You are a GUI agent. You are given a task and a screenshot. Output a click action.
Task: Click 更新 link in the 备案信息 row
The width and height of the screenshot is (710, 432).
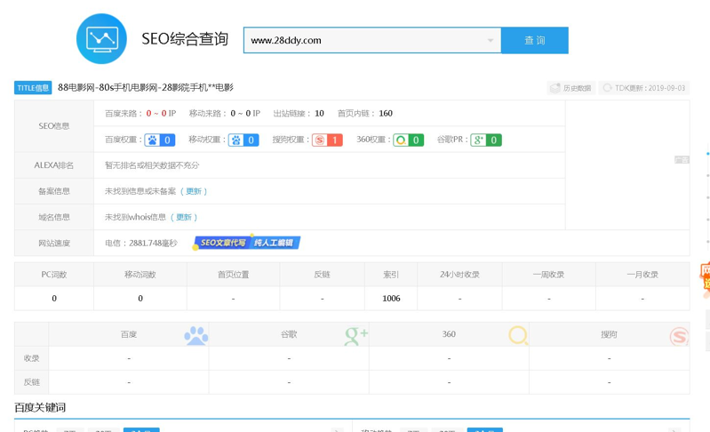point(194,191)
